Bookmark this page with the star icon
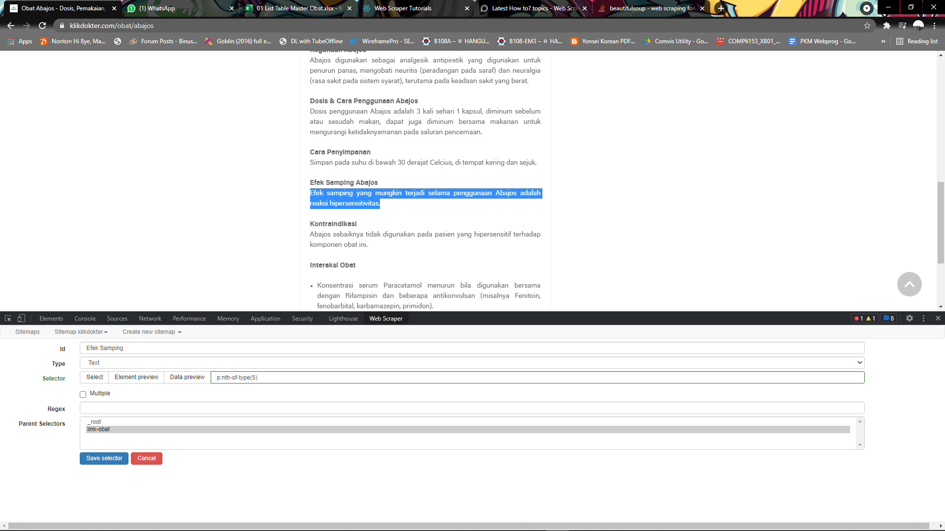The height and width of the screenshot is (531, 945). tap(867, 26)
